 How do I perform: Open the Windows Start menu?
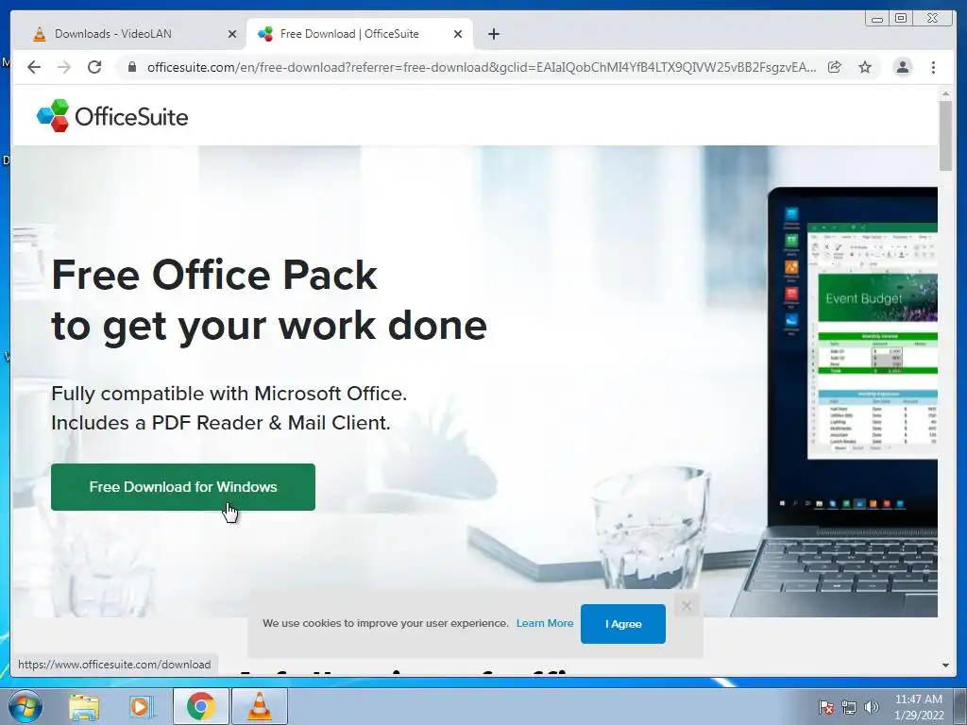(x=25, y=706)
